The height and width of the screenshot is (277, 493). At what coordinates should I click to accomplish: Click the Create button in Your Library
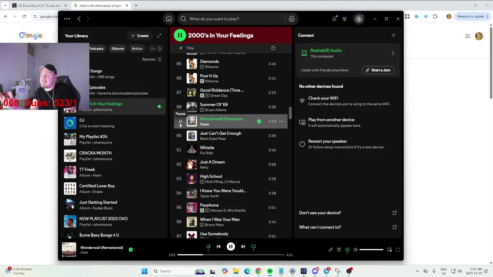click(139, 36)
